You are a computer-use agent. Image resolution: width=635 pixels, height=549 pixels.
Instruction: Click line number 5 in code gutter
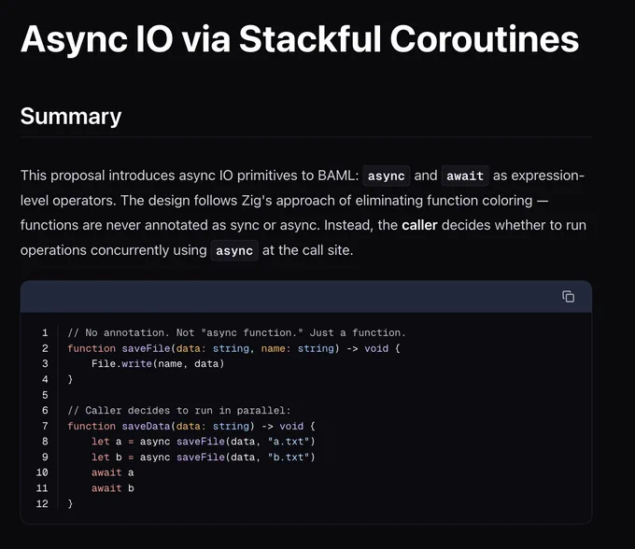(x=45, y=395)
